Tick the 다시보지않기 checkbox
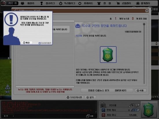This screenshot has width=159, height=119. point(40,43)
